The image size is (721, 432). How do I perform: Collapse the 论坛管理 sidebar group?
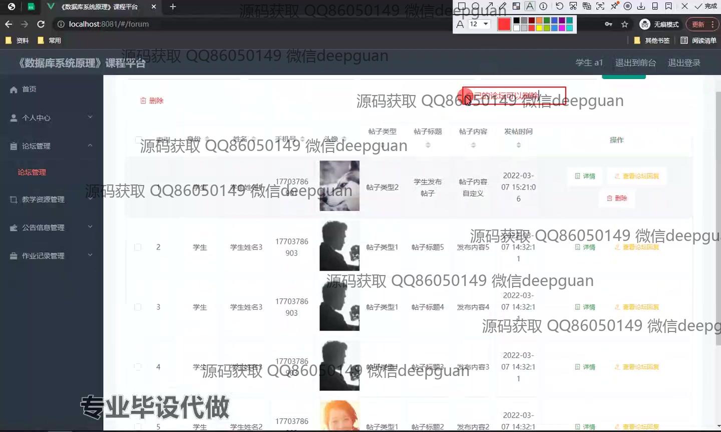[x=52, y=146]
